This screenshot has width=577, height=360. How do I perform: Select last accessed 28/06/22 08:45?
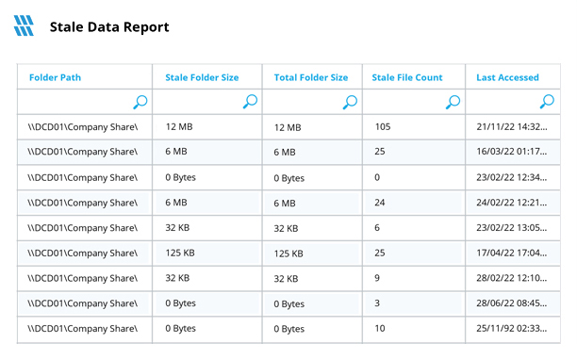512,303
